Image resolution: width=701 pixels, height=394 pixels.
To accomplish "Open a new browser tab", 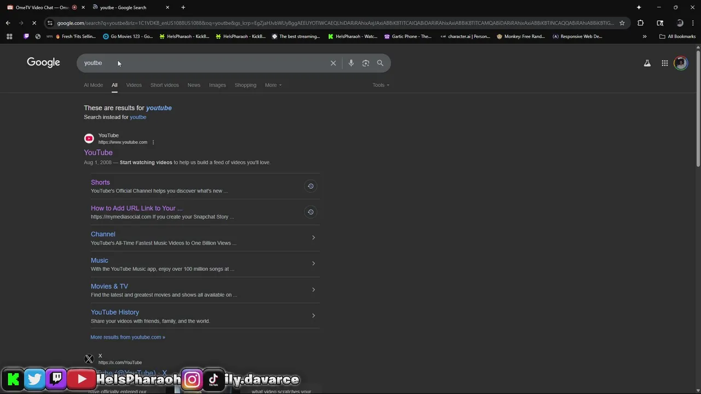I will 183,8.
